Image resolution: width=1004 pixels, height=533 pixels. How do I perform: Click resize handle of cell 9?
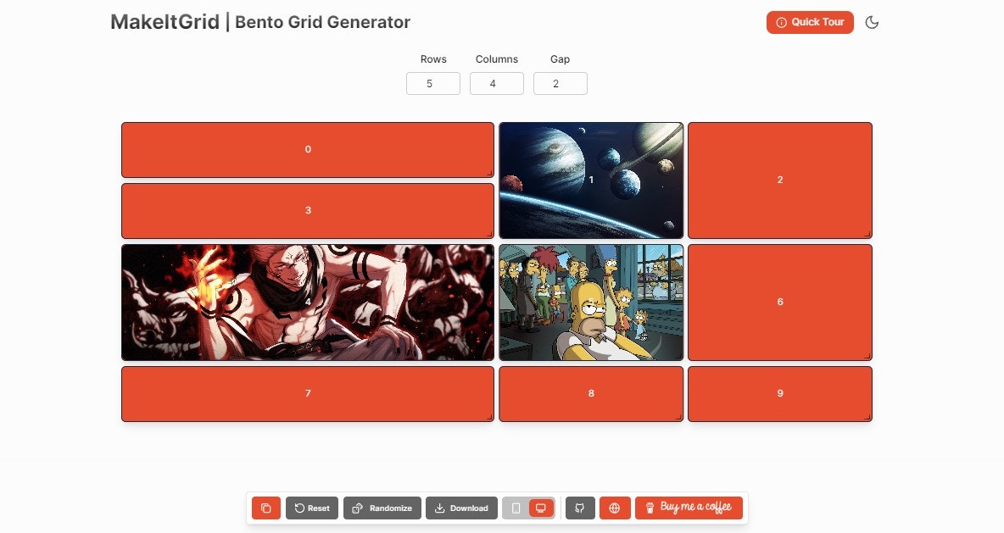coord(867,417)
